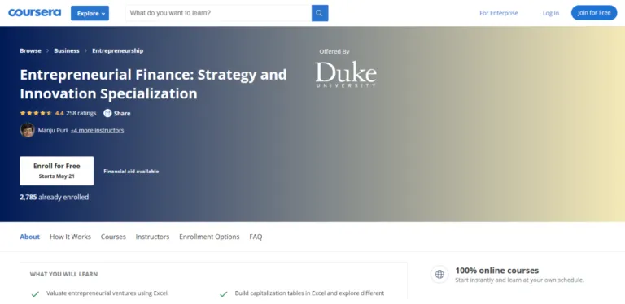Click the 'WHAT YOU WILL LEARN' heading

pyautogui.click(x=63, y=274)
